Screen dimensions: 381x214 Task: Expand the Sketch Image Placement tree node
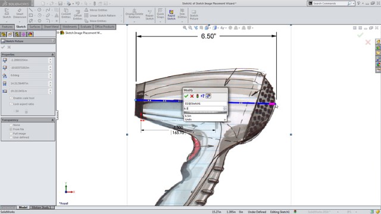(x=58, y=33)
